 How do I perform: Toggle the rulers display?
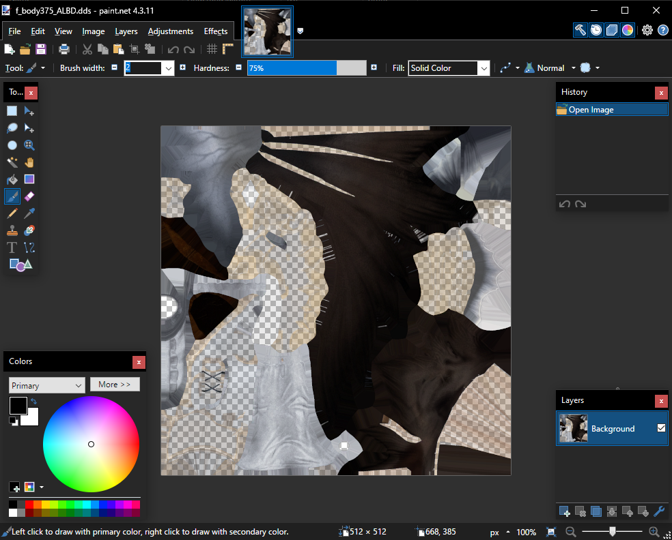coord(227,49)
